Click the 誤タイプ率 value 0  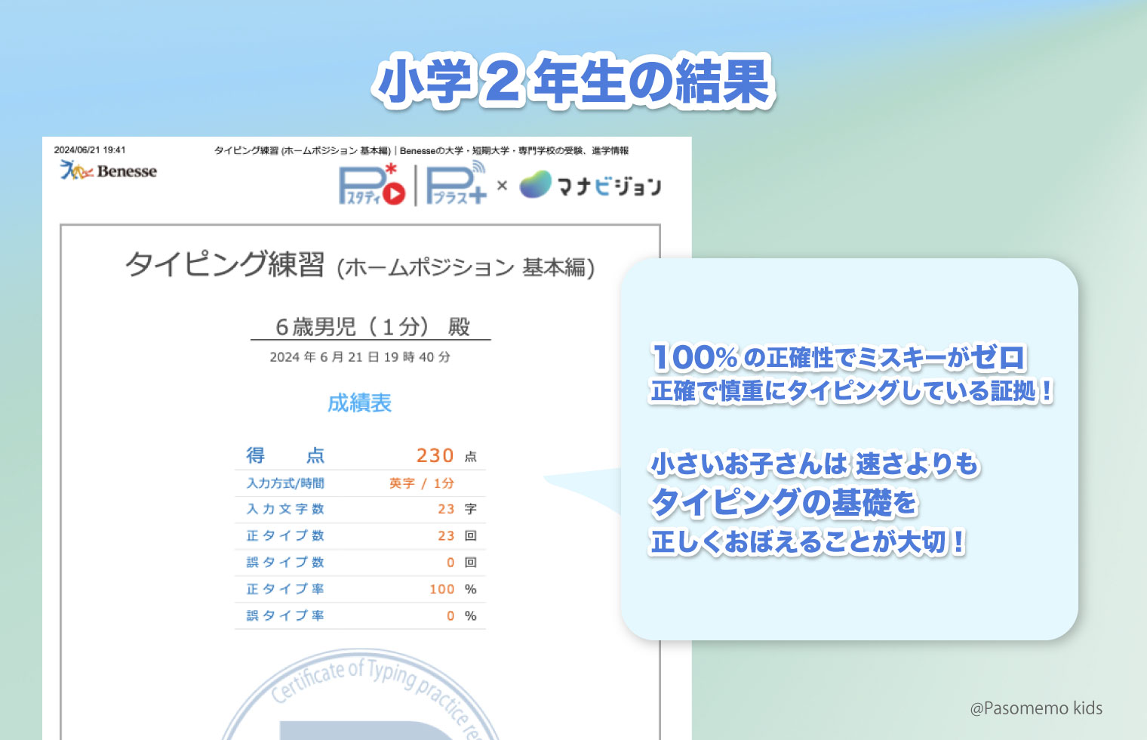point(450,616)
